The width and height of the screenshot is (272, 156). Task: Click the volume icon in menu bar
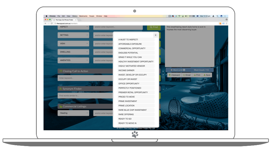(186, 16)
